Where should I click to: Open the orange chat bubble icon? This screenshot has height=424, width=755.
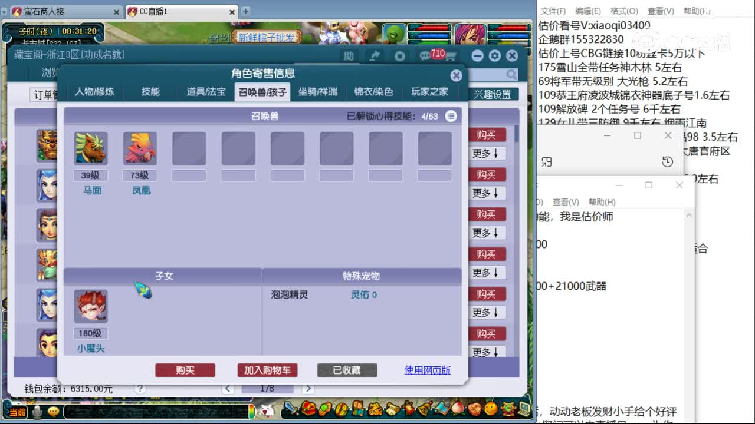[54, 412]
